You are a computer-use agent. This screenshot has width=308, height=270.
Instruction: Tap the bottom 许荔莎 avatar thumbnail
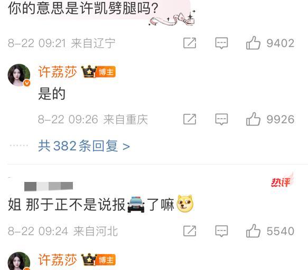click(x=19, y=261)
